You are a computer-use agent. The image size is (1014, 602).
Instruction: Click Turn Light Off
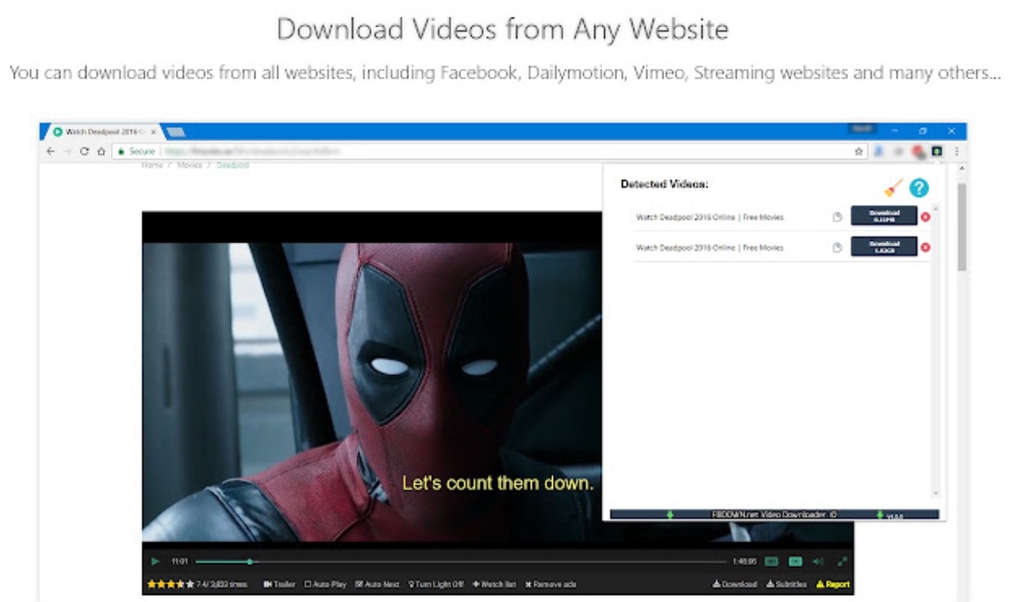click(x=435, y=584)
